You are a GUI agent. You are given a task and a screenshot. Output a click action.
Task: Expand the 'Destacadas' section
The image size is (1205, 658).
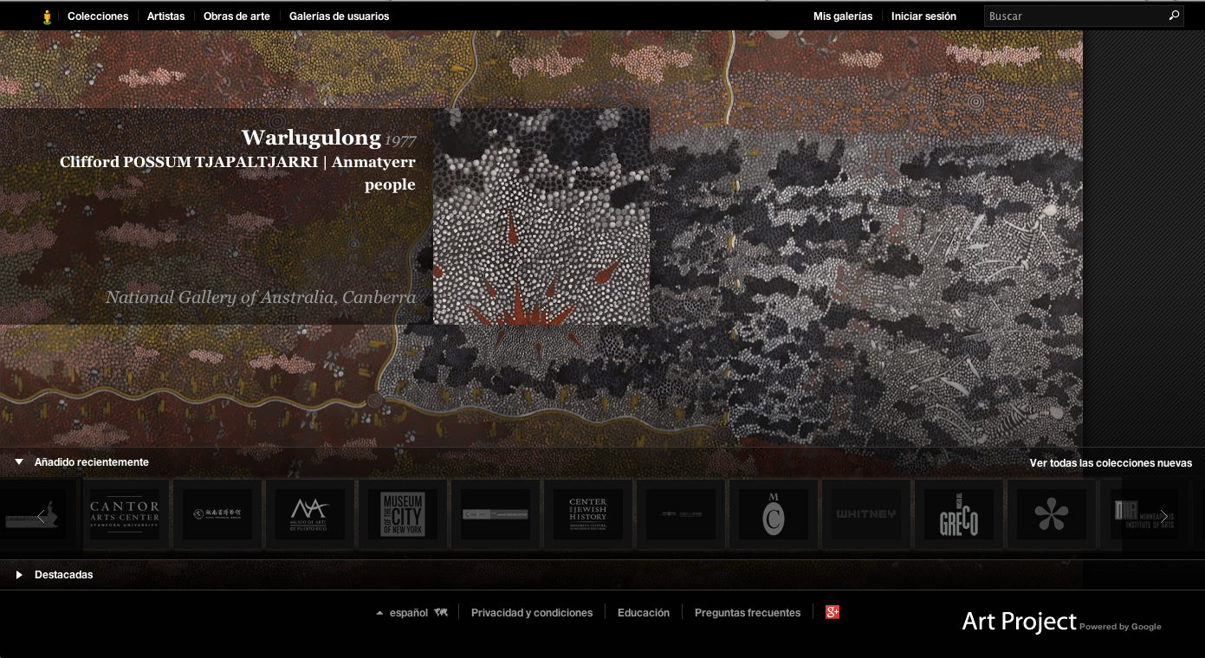coord(19,575)
